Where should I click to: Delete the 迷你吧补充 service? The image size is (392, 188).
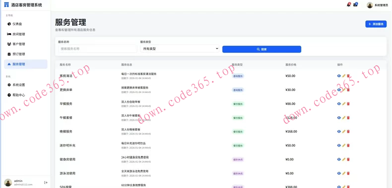click(348, 145)
